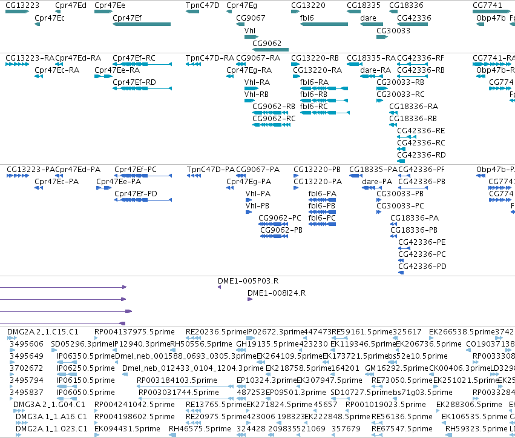This screenshot has width=515, height=438.
Task: Select the Vhl gene label
Action: coord(249,30)
